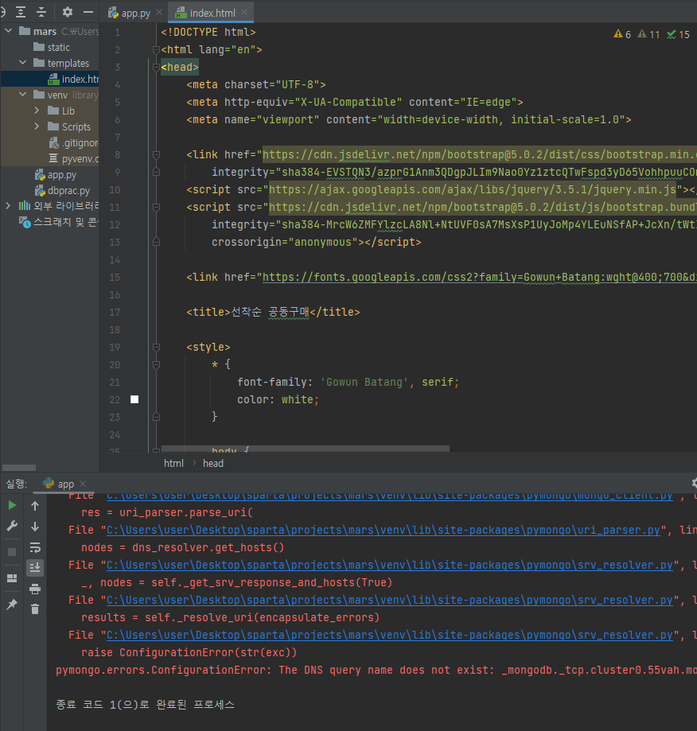The image size is (697, 731).
Task: Open index.html in the project tree
Action: tap(73, 79)
